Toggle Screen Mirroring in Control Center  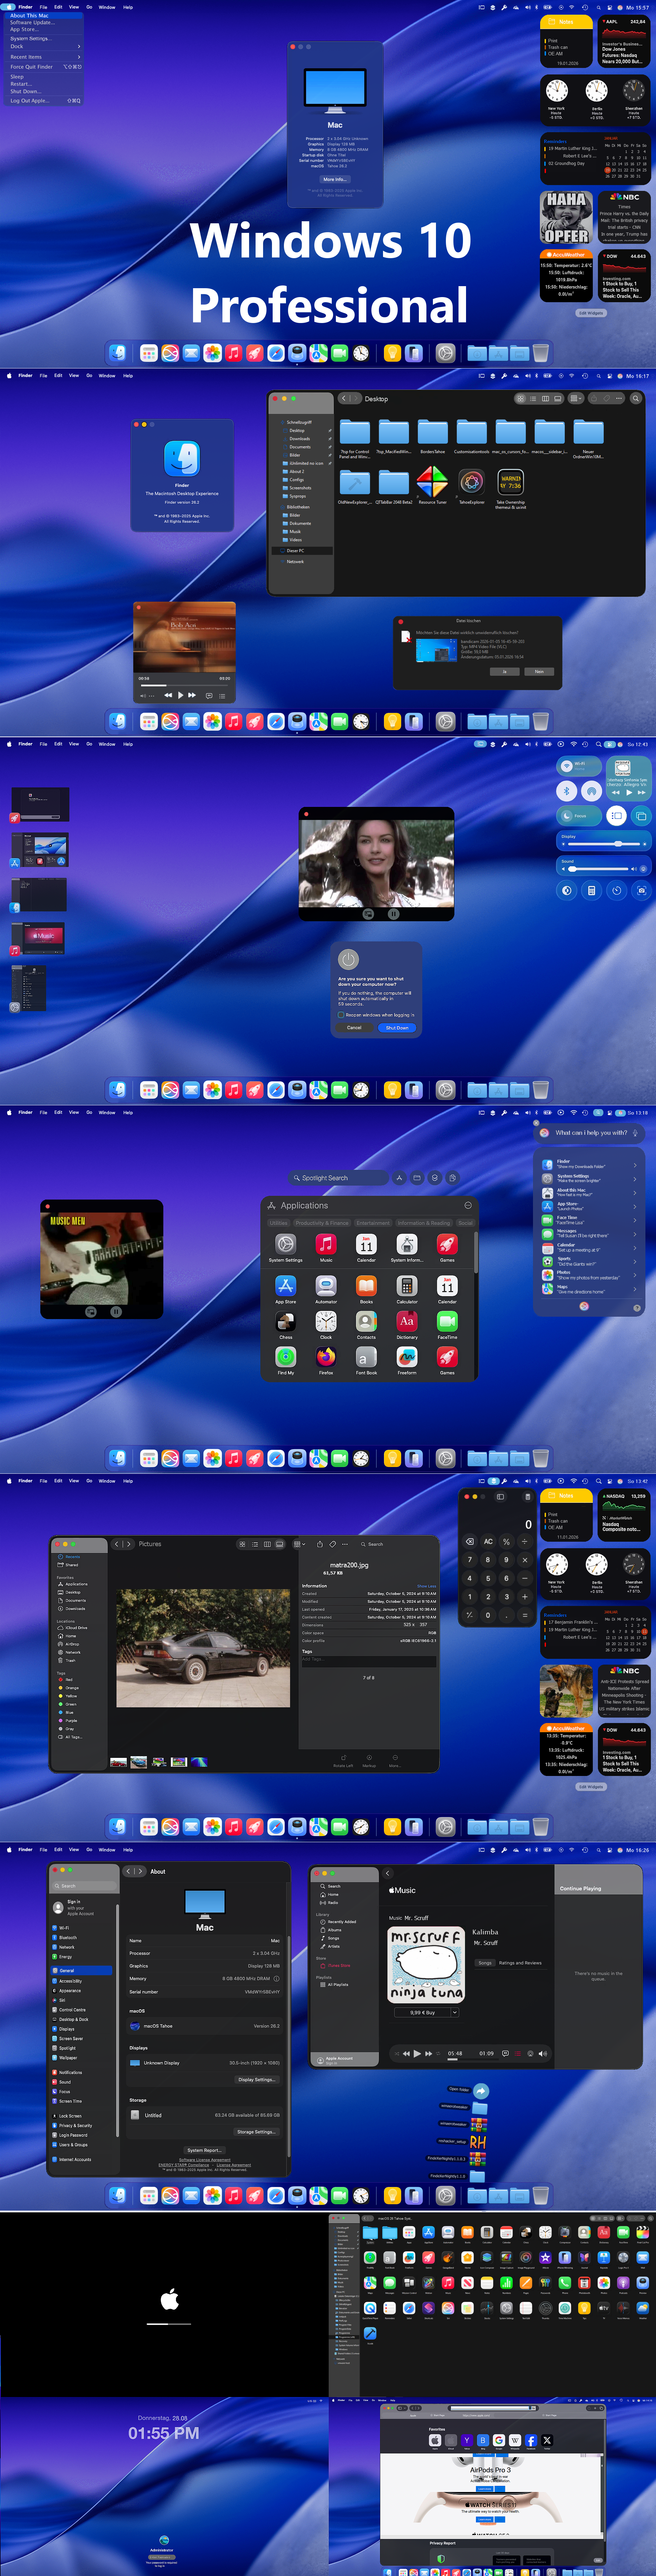click(641, 816)
